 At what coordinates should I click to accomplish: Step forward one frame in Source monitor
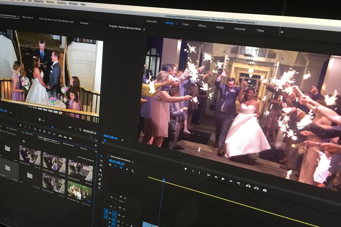click(49, 133)
